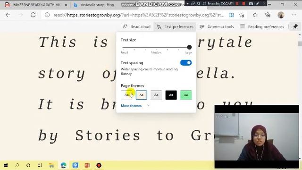
Task: Open browser Settings and more menu
Action: (294, 15)
